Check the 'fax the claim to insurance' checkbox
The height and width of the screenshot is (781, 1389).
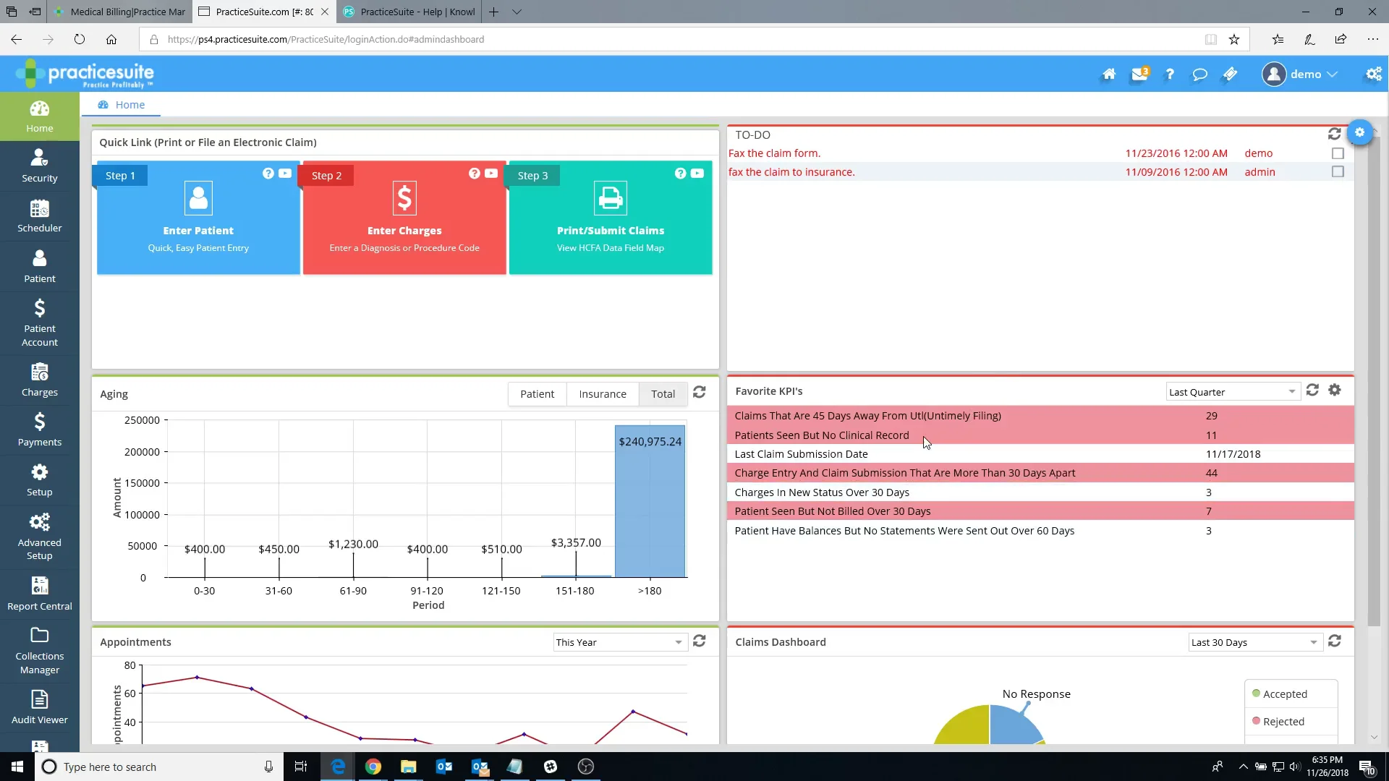(1338, 172)
